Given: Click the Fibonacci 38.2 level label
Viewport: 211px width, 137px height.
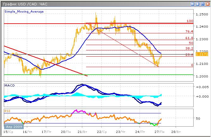Looking at the screenshot, I should [189, 49].
